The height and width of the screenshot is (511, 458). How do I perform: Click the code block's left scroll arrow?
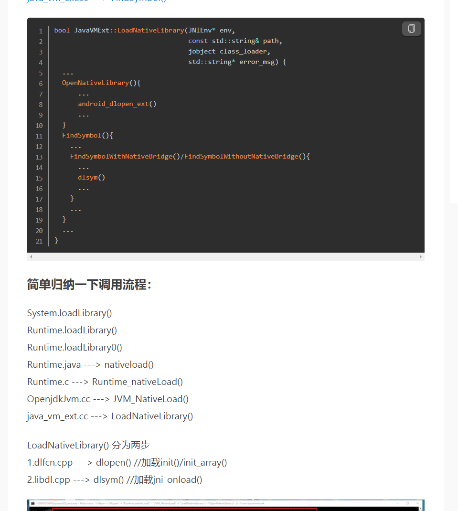[31, 257]
